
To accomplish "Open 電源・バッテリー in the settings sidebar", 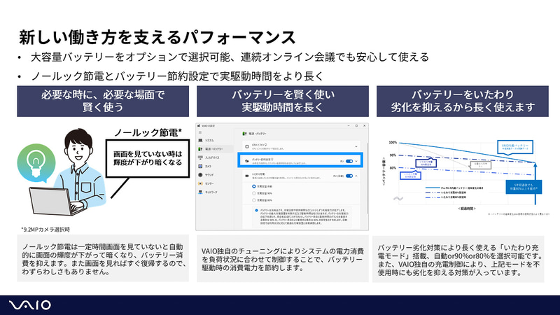I will pyautogui.click(x=213, y=149).
